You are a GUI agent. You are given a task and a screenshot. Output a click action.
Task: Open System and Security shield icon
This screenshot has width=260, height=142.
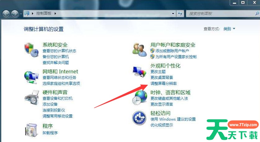[31, 49]
